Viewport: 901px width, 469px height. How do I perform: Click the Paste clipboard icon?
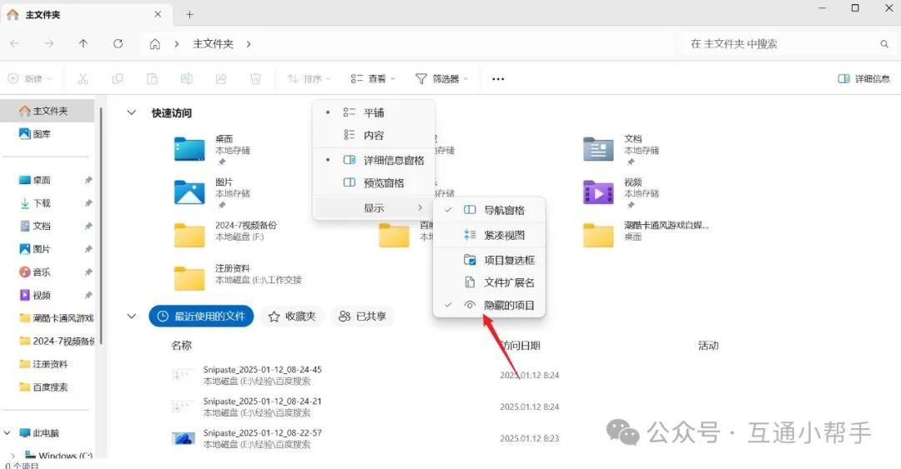tap(153, 78)
